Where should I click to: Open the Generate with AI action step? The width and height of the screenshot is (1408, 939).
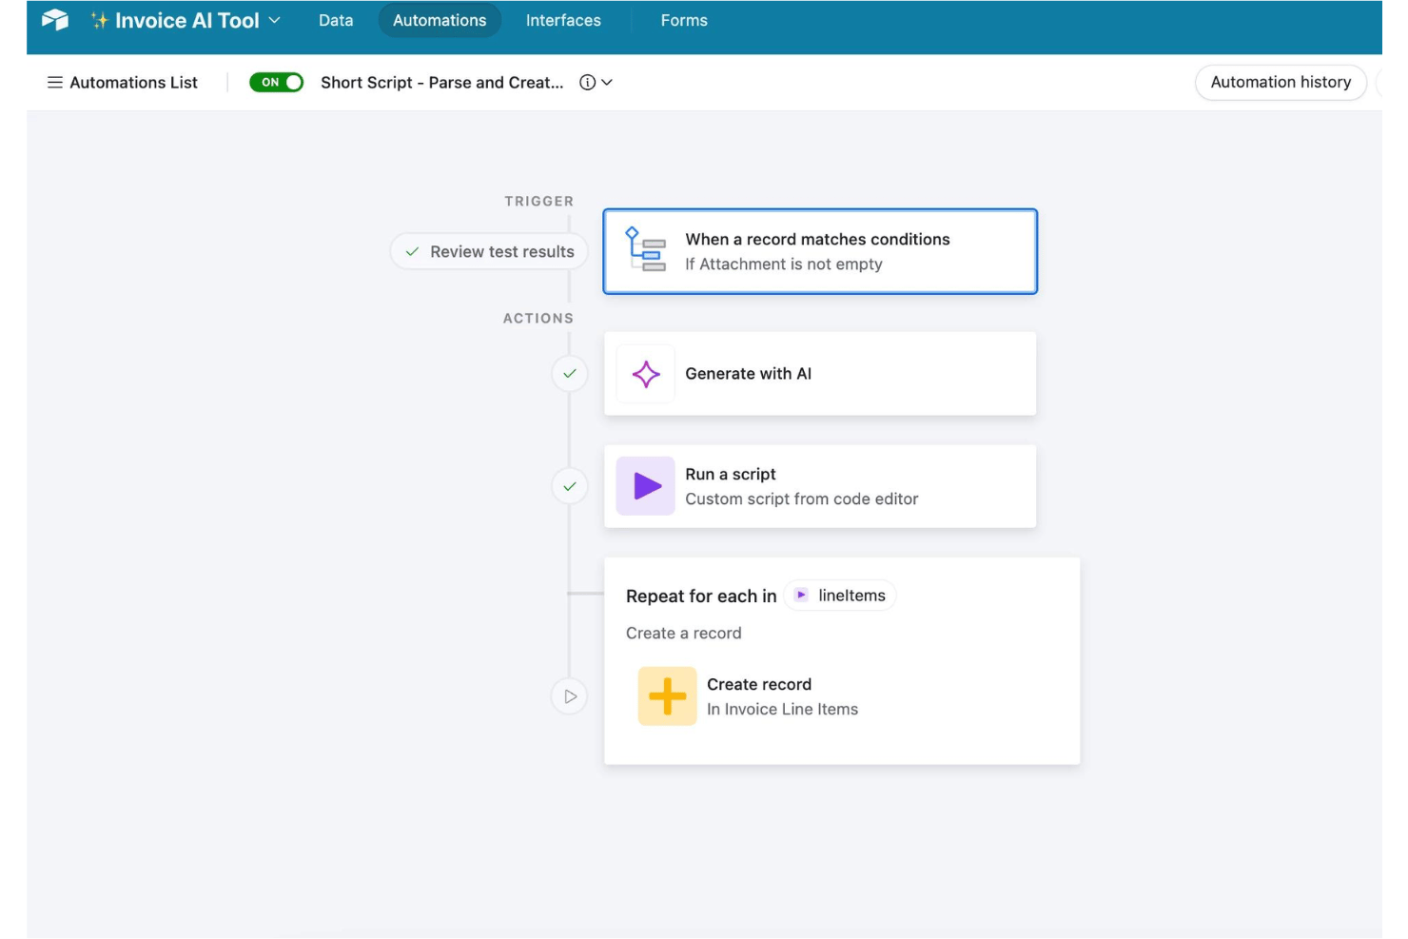(820, 374)
